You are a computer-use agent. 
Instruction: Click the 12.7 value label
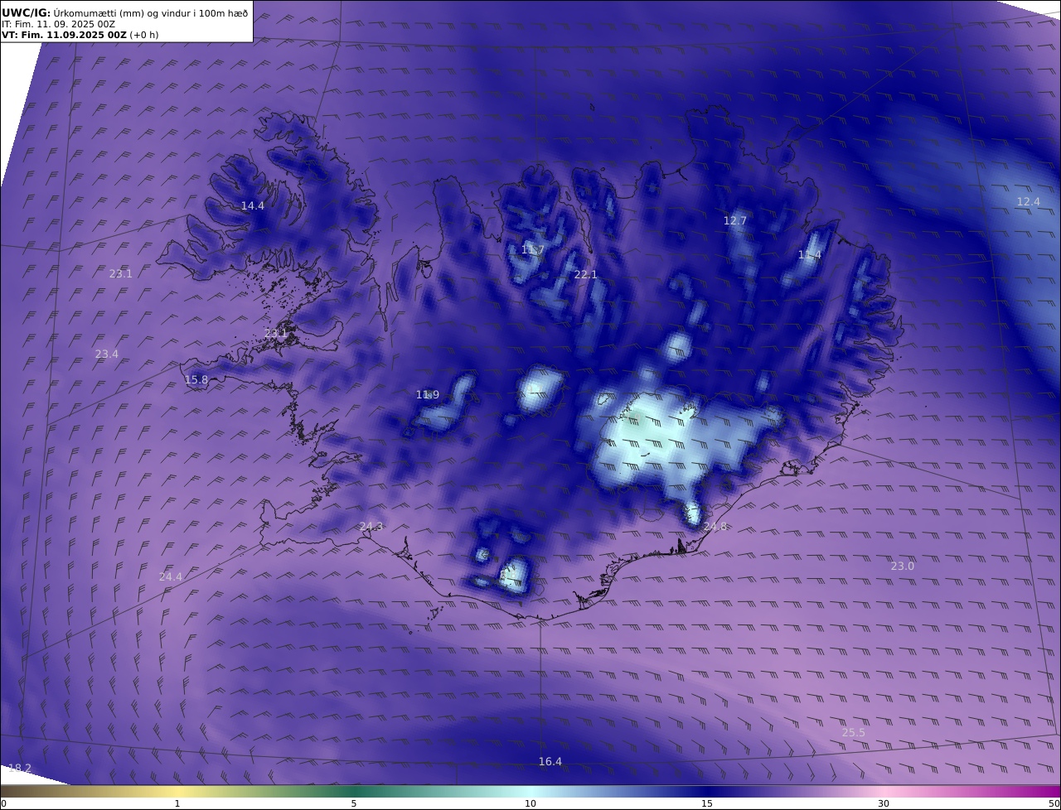click(735, 220)
